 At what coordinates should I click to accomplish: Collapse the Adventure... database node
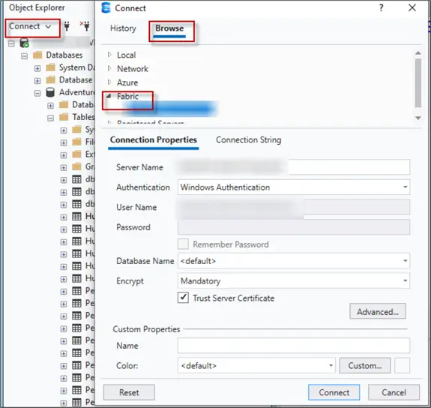point(37,93)
